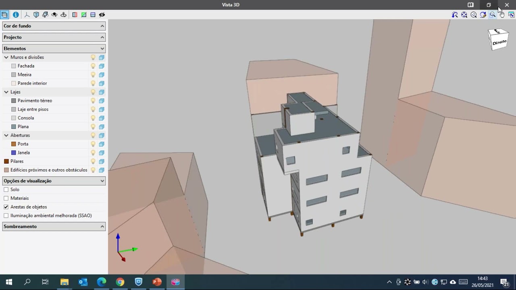Viewport: 516px width, 290px height.
Task: Select the orbit around sphere icon
Action: point(54,14)
